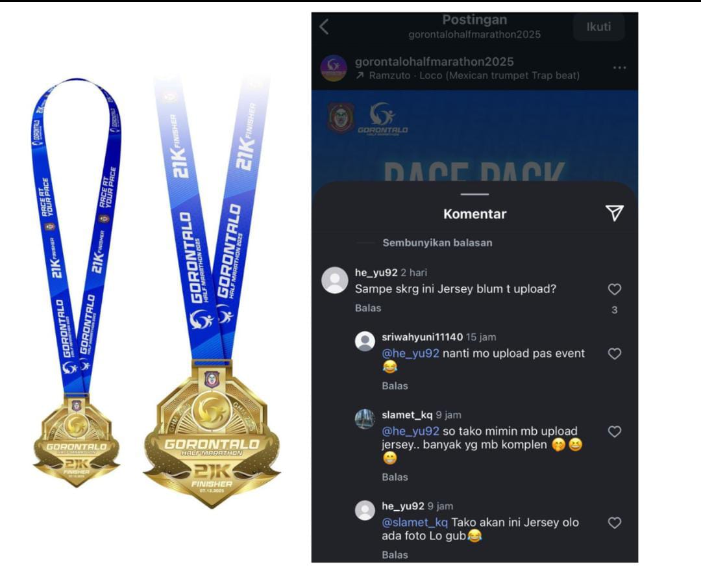Open the Ramzuto Loco audio track link
The height and width of the screenshot is (566, 701).
(467, 75)
